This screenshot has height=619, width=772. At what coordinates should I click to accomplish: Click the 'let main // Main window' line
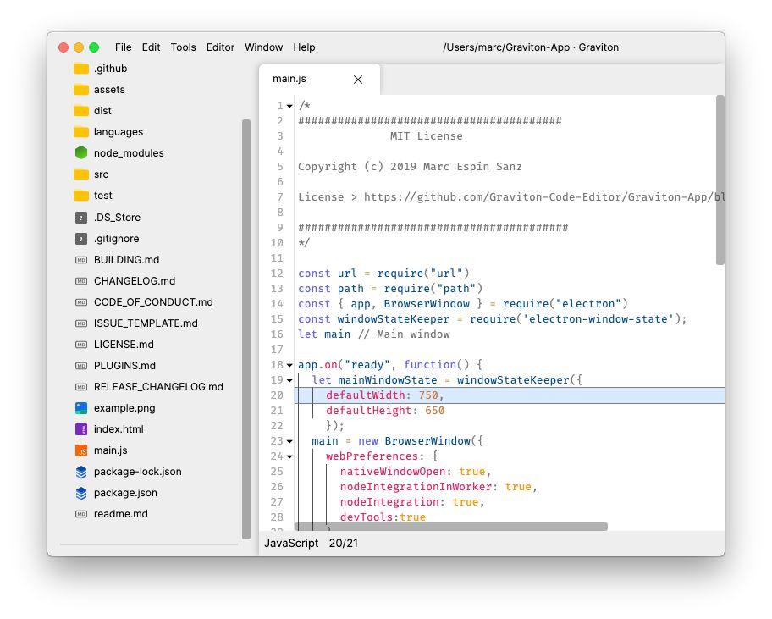pos(373,334)
